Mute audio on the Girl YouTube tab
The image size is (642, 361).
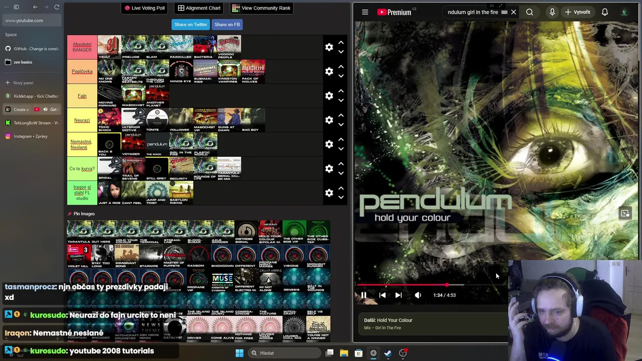click(x=45, y=109)
